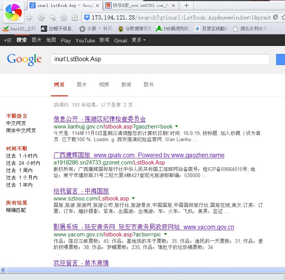Open 给我留言 - 中海国旅 result
The width and height of the screenshot is (285, 280).
click(81, 191)
